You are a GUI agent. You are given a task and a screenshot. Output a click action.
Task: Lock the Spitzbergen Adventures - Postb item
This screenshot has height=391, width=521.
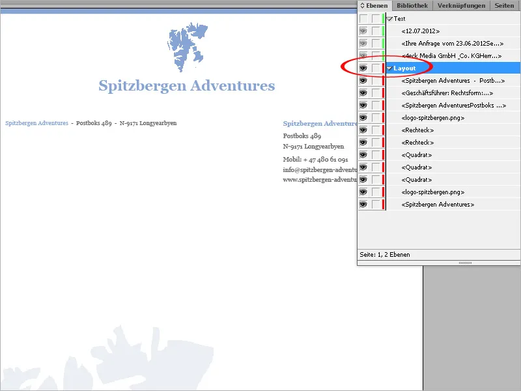click(376, 80)
